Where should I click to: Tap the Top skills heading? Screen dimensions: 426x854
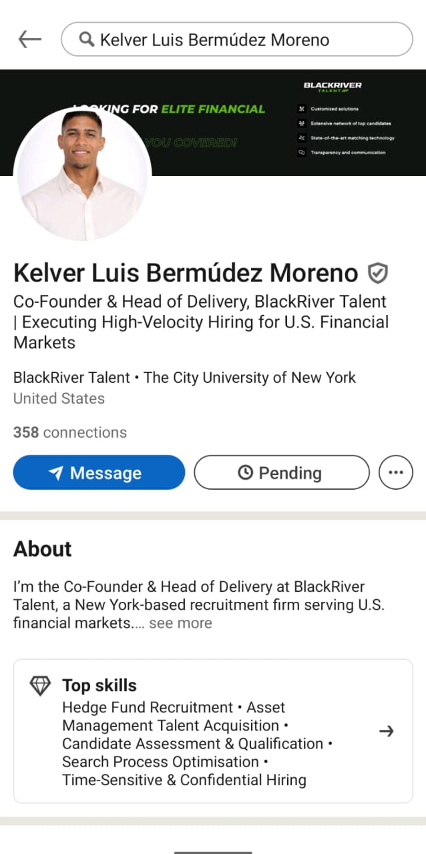point(99,685)
